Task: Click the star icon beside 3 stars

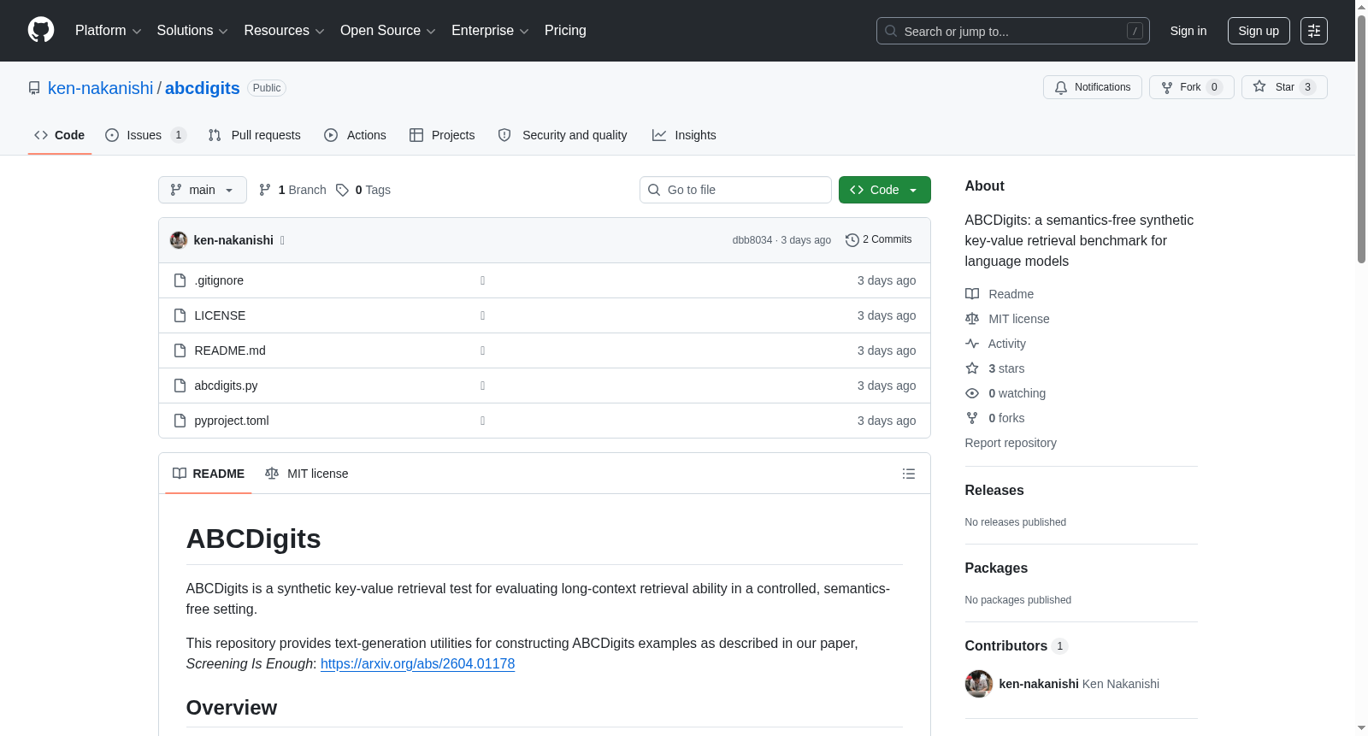Action: tap(972, 368)
